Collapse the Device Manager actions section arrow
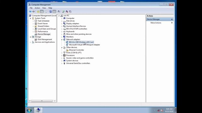The height and width of the screenshot is (113, 202). click(x=172, y=19)
